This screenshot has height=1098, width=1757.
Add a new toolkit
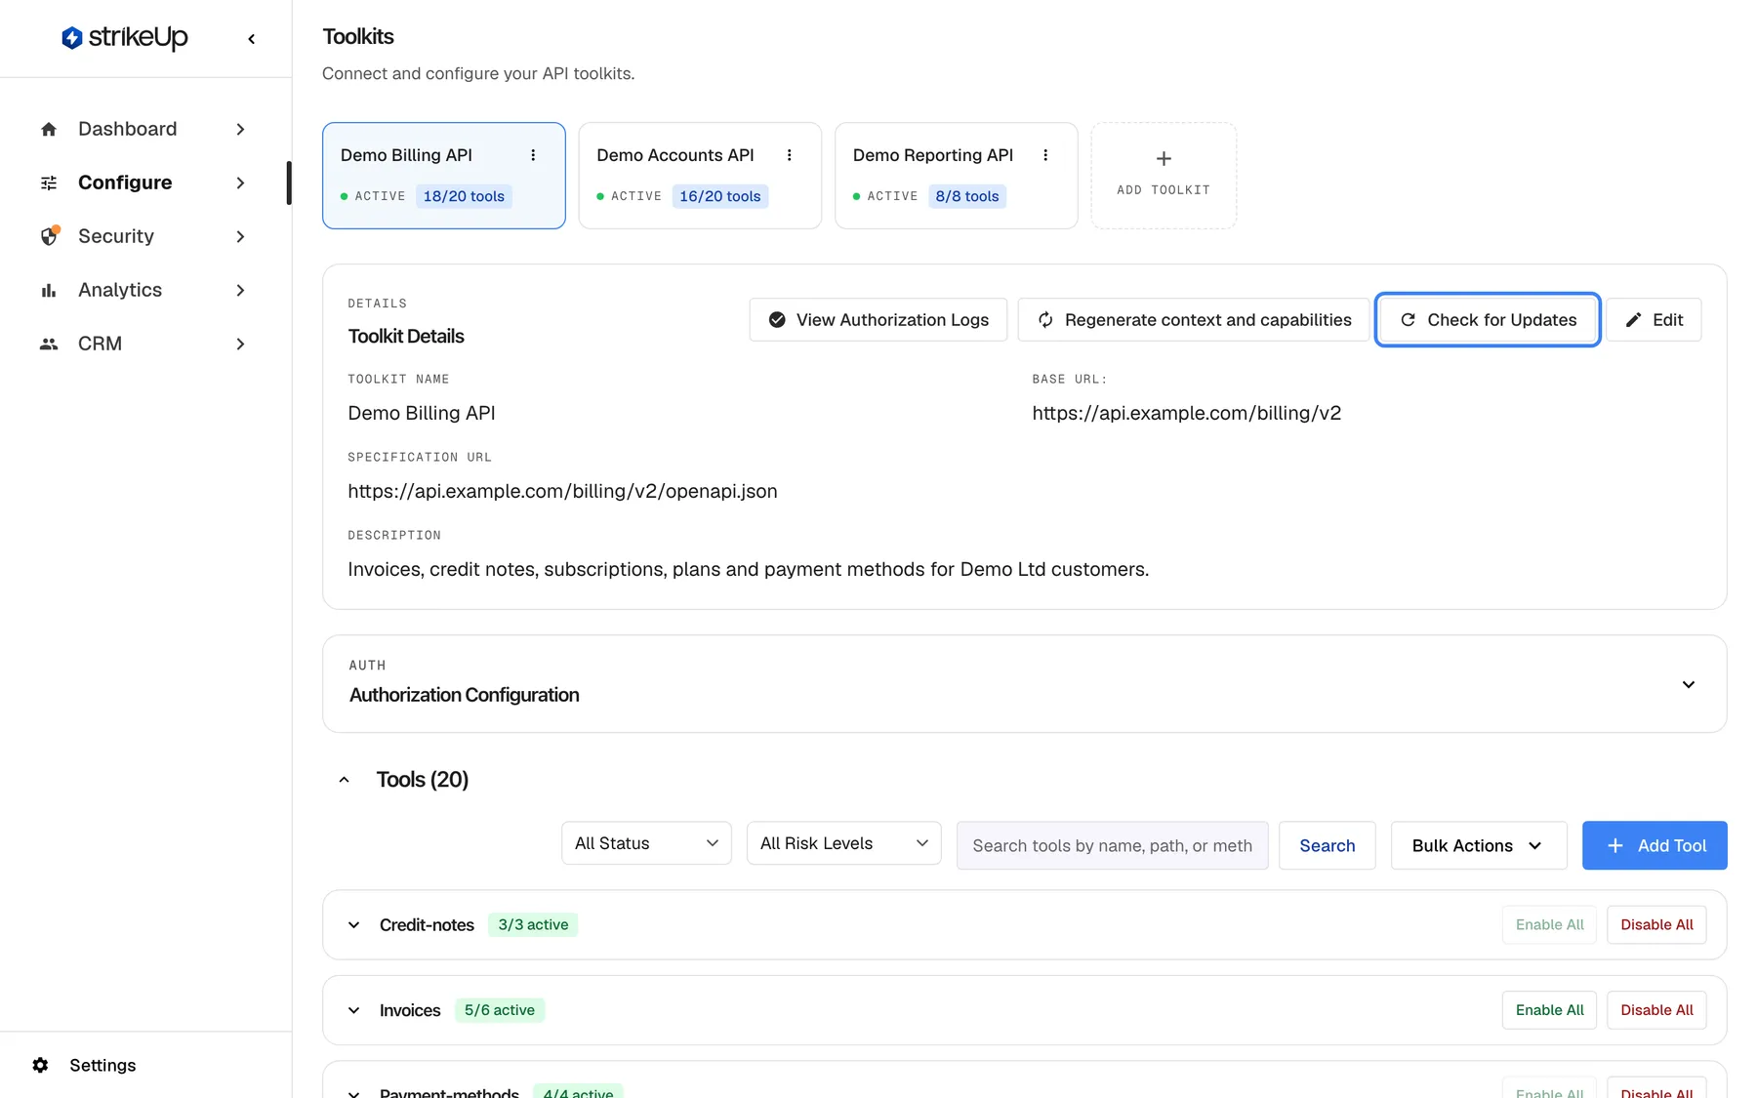1164,176
